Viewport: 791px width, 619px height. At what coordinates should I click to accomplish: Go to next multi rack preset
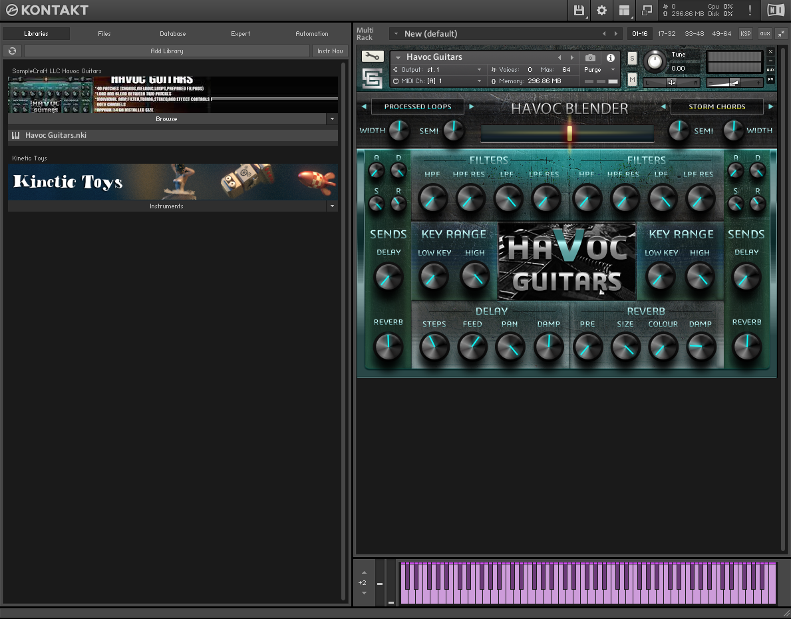pos(615,34)
